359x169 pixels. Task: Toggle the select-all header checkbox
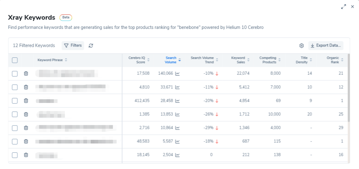[15, 60]
